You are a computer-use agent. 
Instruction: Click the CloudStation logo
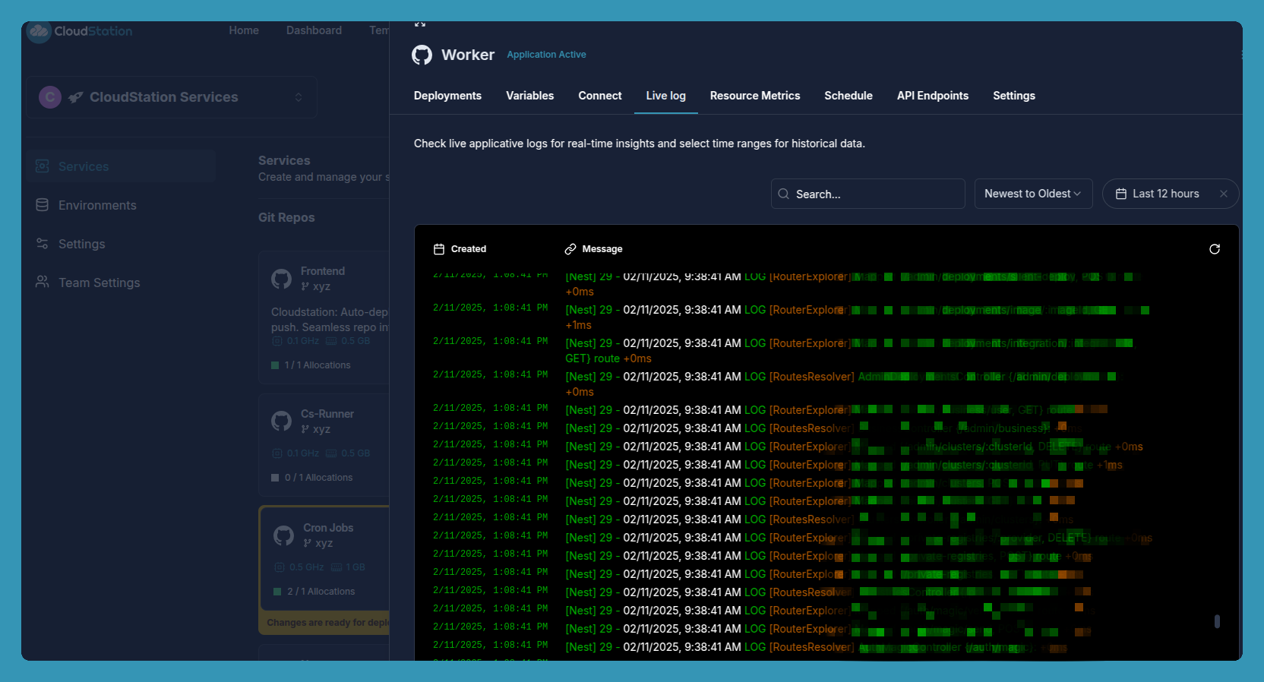coord(80,31)
